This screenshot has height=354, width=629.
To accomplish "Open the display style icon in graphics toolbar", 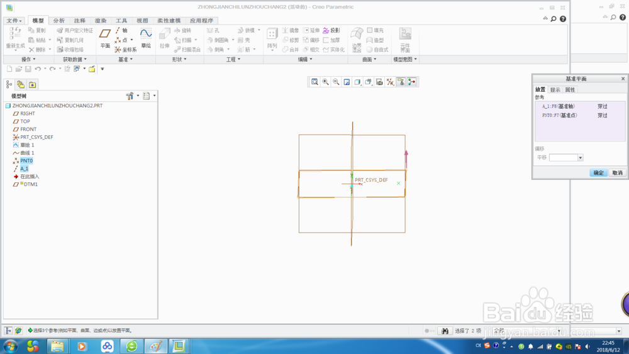I will (357, 82).
